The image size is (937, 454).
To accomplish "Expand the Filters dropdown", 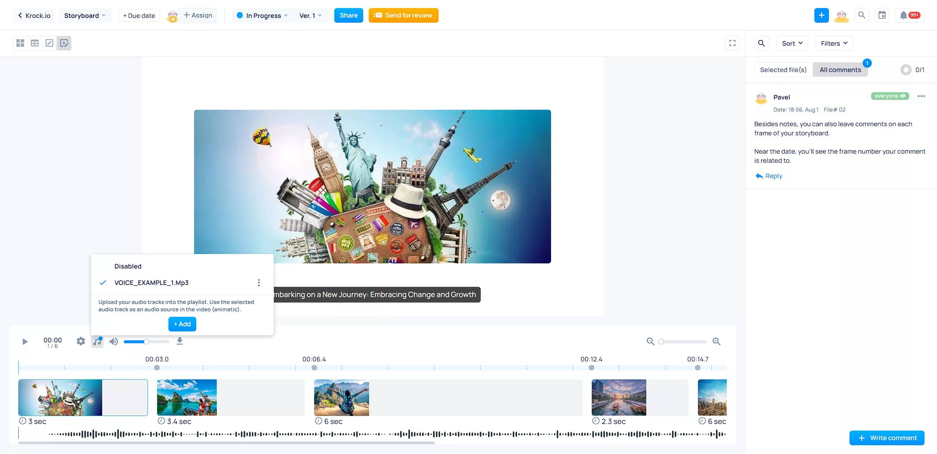I will point(834,43).
